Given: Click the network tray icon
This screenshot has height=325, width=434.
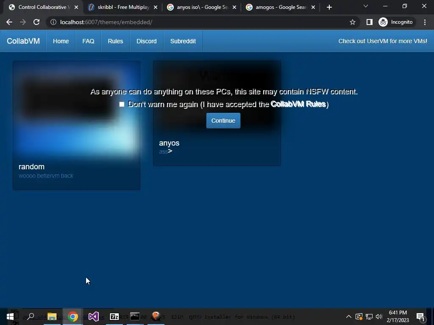Looking at the screenshot, I should click(x=369, y=317).
